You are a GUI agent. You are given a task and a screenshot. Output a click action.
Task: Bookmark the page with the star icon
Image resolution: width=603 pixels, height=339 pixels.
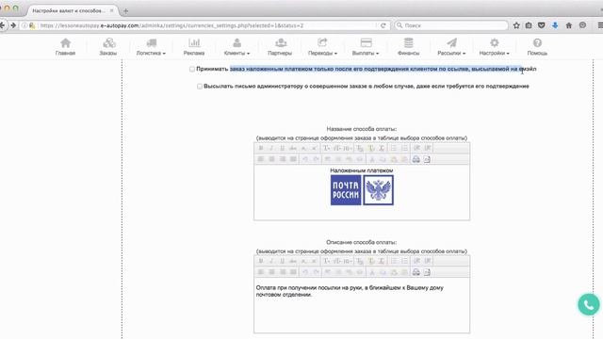(516, 25)
